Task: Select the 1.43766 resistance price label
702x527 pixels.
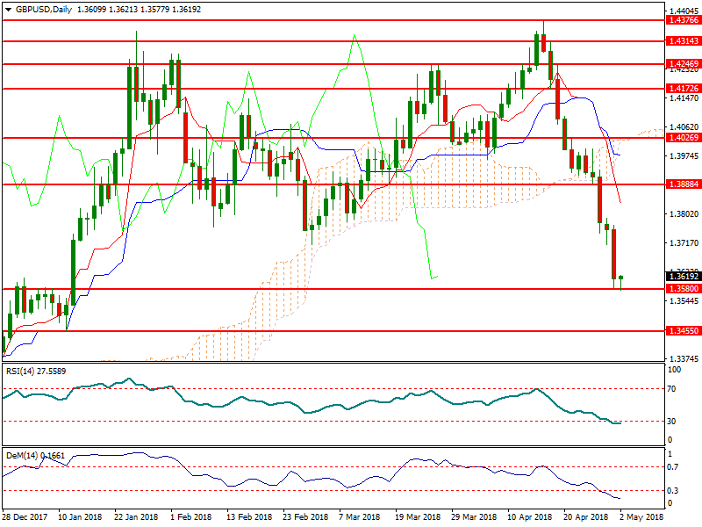Action: click(x=683, y=19)
